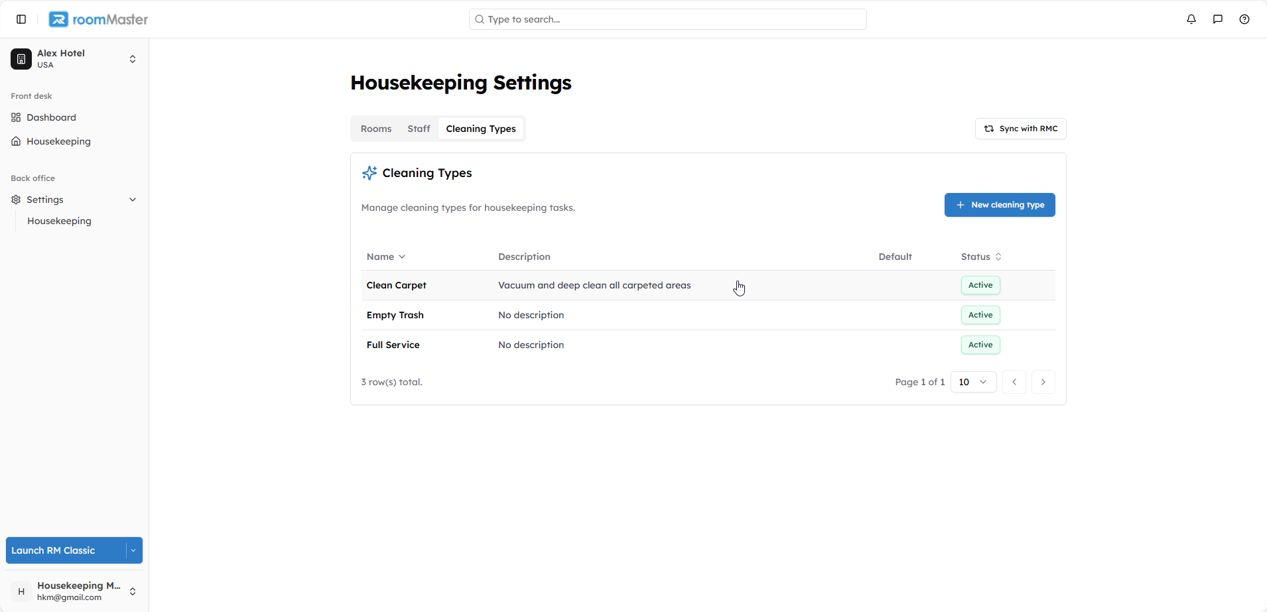
Task: Click the roomMaster logo
Action: [98, 19]
